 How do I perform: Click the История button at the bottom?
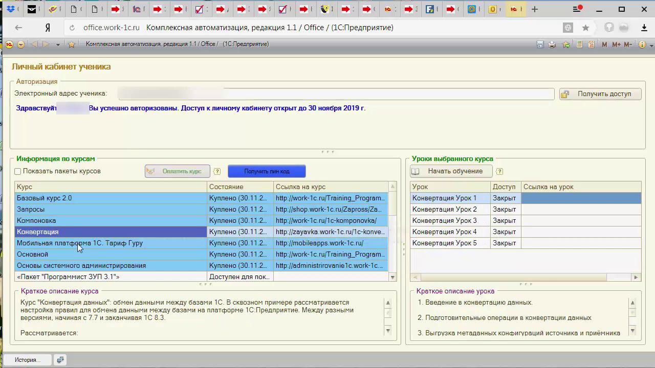28,360
